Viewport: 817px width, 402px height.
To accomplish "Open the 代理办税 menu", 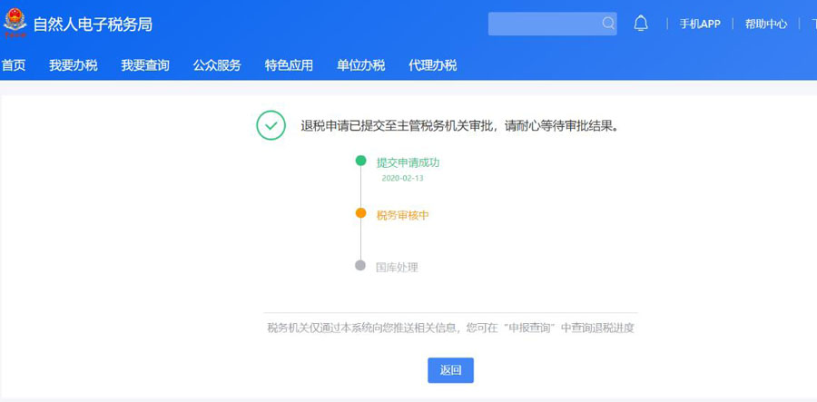I will (x=432, y=65).
